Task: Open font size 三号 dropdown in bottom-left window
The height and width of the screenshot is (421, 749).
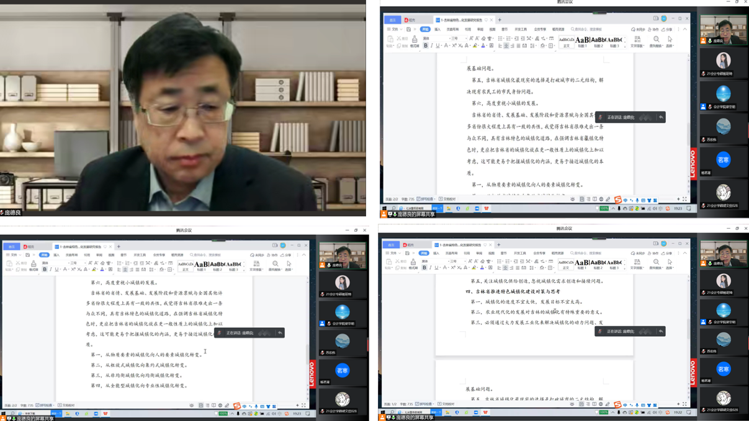Action: pyautogui.click(x=76, y=263)
